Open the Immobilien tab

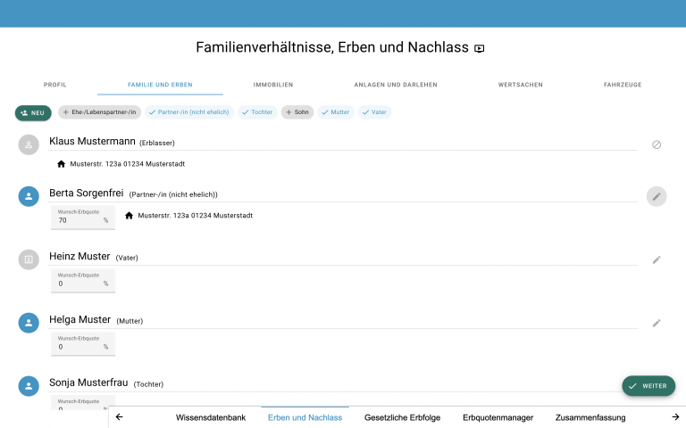click(x=273, y=85)
